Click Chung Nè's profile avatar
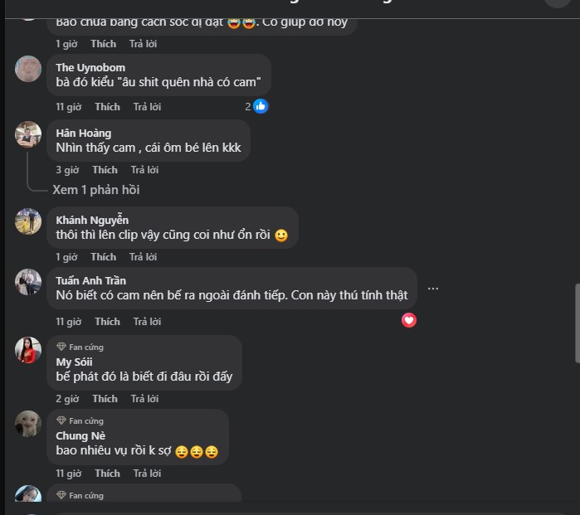Image resolution: width=580 pixels, height=515 pixels. click(28, 424)
